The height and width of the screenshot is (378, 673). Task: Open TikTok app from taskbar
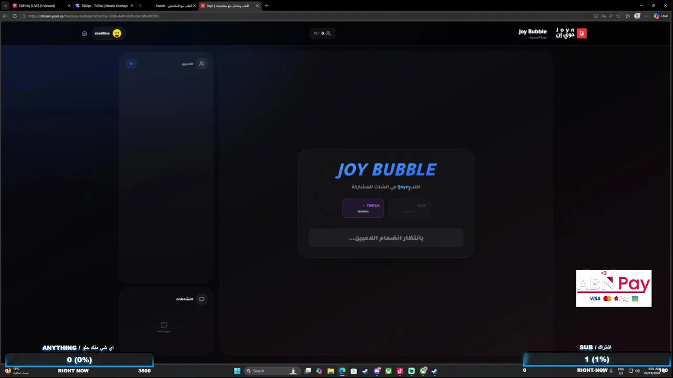click(x=400, y=371)
